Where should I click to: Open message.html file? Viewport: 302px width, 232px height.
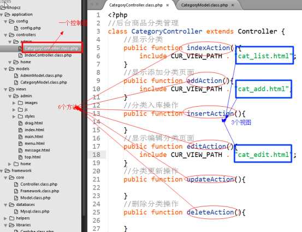click(37, 150)
